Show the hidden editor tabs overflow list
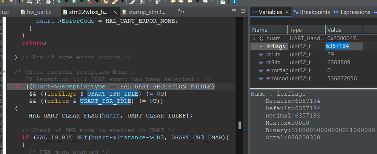 (x=181, y=11)
